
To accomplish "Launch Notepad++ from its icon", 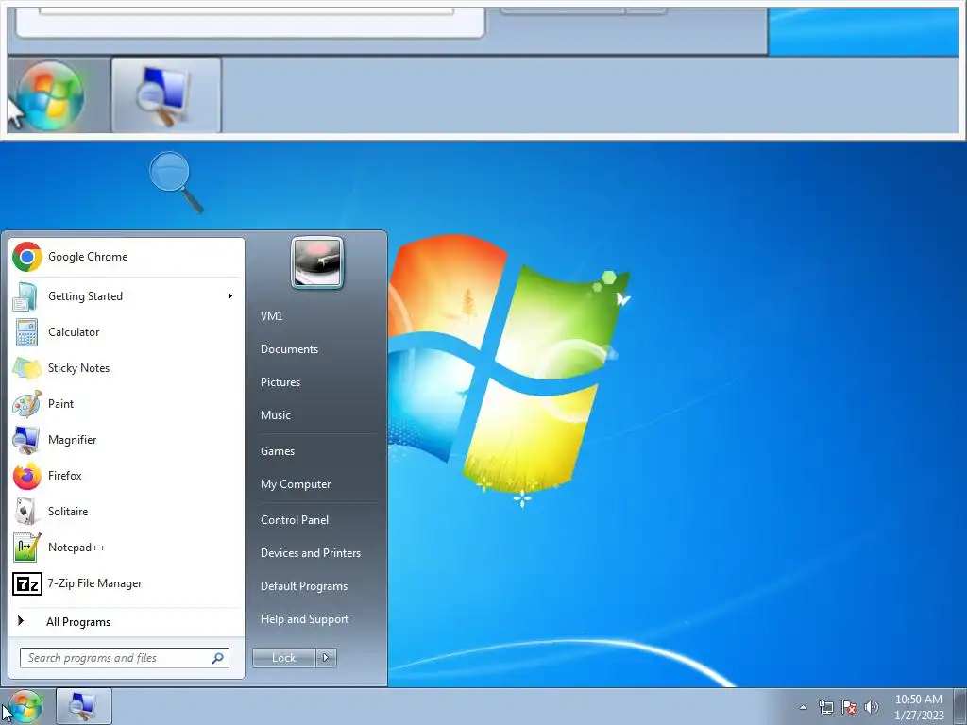I will 26,548.
